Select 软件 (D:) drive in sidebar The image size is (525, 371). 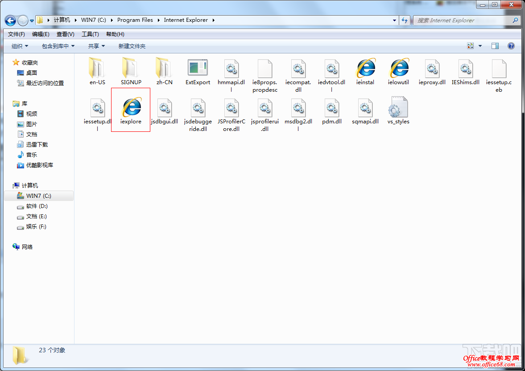tap(37, 206)
